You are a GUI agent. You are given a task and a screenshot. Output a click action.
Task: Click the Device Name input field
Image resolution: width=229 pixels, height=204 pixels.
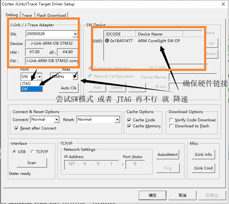click(193, 77)
